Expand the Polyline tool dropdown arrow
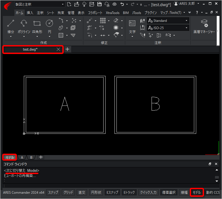 click(24, 37)
